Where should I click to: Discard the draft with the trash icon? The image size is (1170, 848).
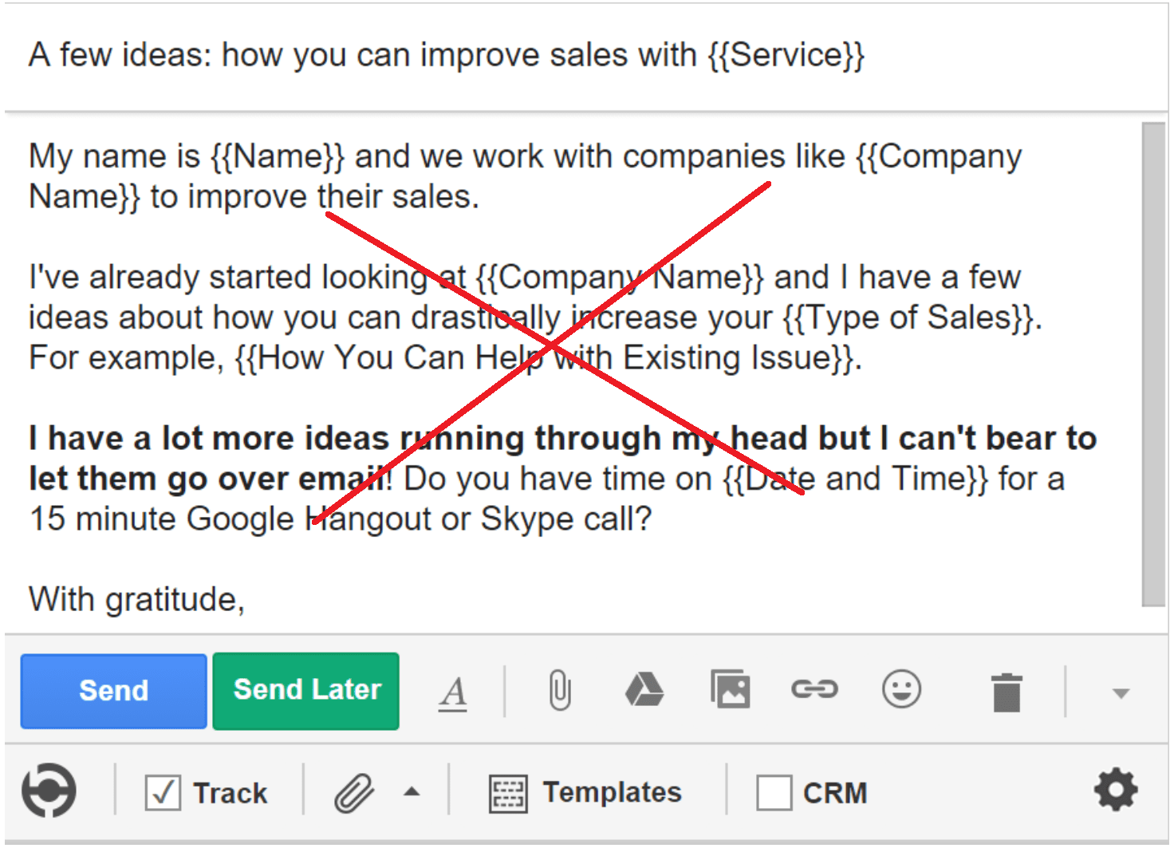pyautogui.click(x=1006, y=691)
